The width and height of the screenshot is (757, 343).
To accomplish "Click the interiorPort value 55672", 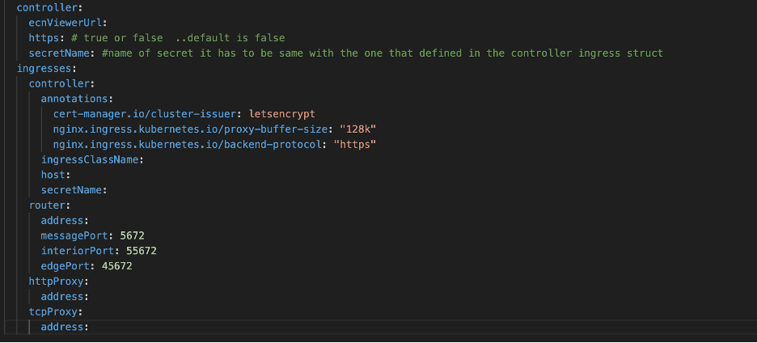I will coord(141,252).
